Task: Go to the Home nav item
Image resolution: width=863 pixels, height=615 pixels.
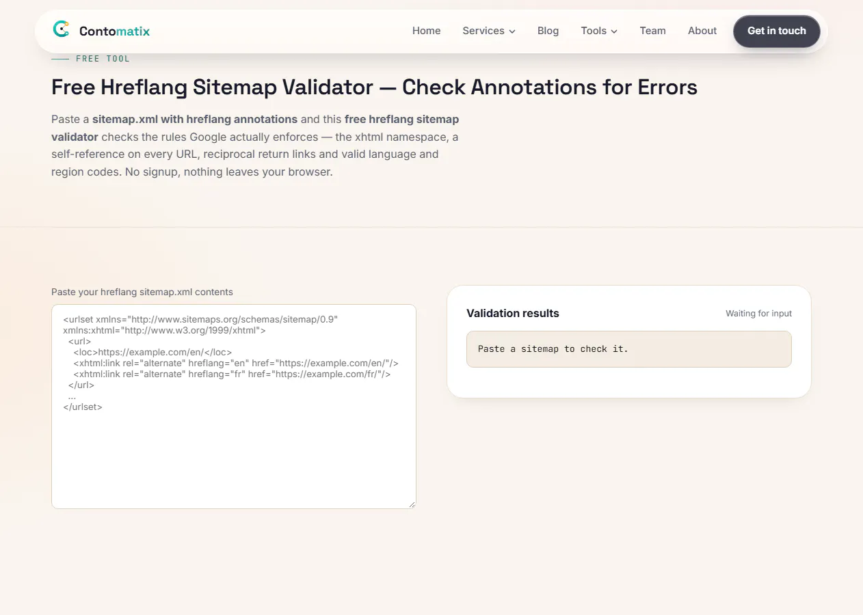Action: (x=426, y=31)
